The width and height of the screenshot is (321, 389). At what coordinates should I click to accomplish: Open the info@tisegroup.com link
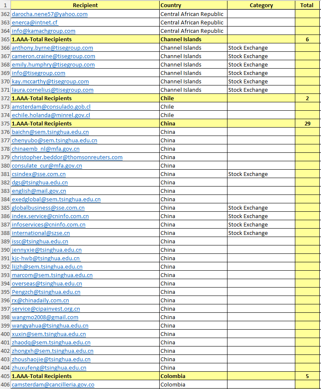(x=38, y=73)
